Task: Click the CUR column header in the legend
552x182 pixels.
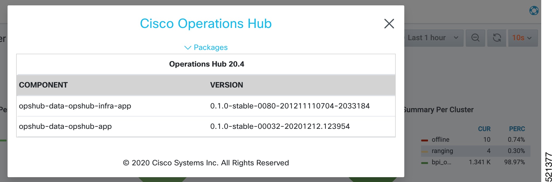Action: [x=484, y=129]
